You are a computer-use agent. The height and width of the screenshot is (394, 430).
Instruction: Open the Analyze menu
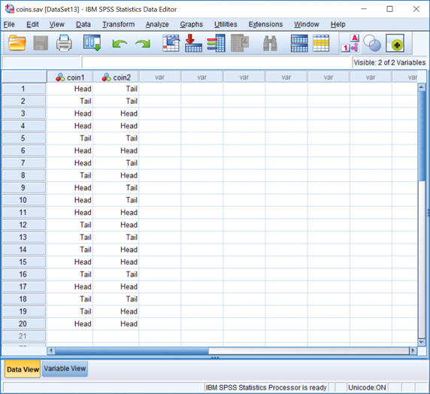[157, 24]
